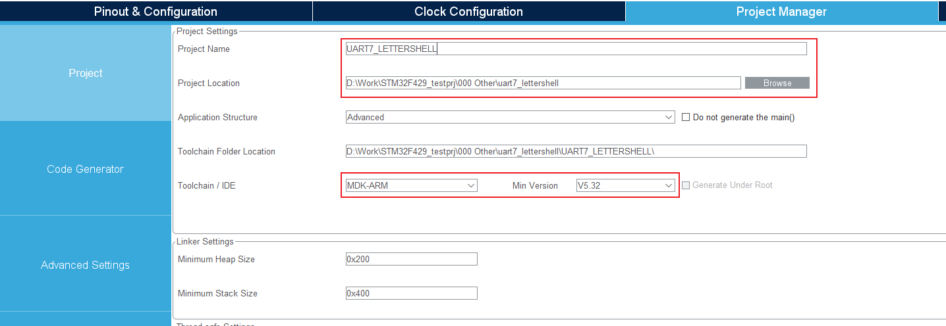Click the Project Settings group title

[x=208, y=31]
